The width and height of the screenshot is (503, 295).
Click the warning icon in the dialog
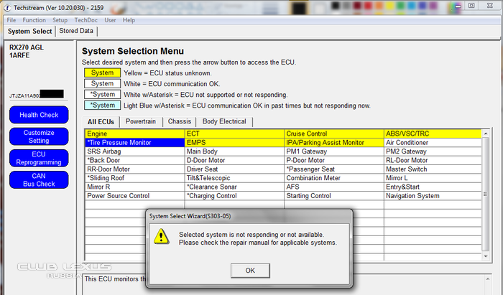click(x=164, y=236)
